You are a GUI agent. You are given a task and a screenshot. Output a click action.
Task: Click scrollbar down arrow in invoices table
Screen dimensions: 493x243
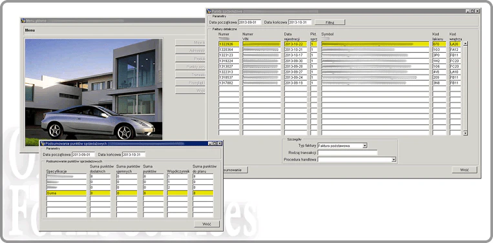[465, 133]
